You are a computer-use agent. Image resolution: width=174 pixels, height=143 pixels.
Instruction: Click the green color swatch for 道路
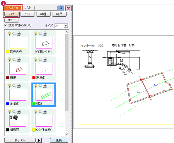34,104
